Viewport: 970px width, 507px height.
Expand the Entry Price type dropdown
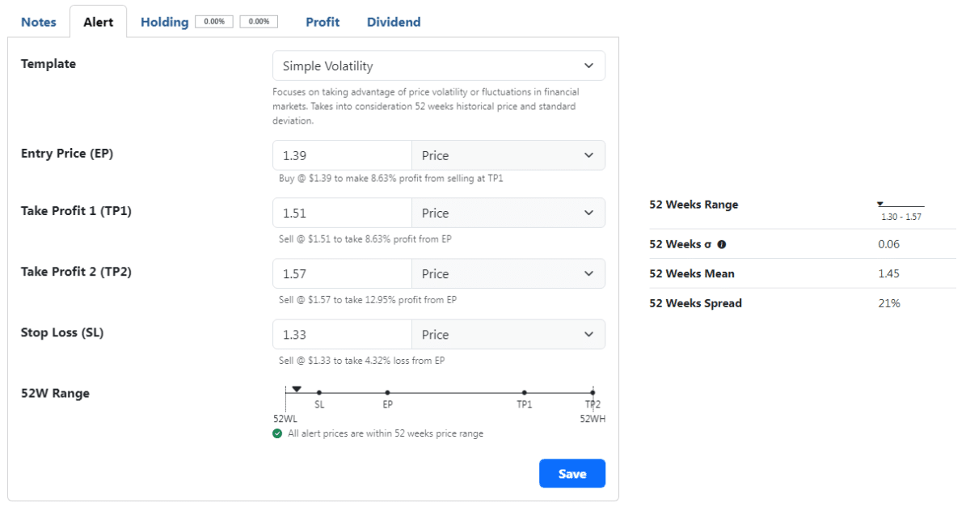(508, 155)
